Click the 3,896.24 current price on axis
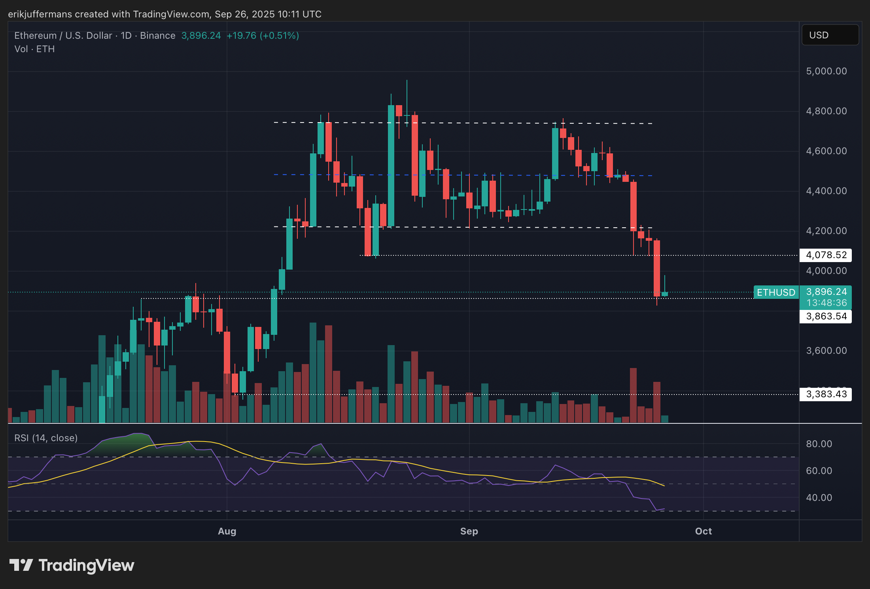Viewport: 870px width, 589px height. pyautogui.click(x=826, y=292)
